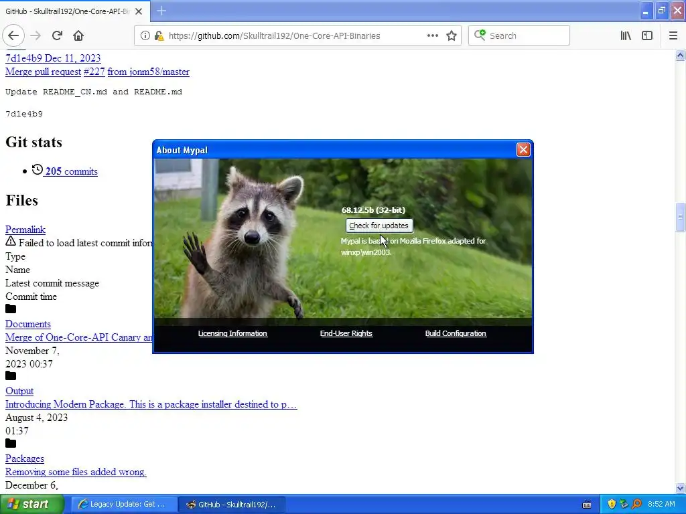Open the Documents folder link
686x514 pixels.
click(28, 324)
